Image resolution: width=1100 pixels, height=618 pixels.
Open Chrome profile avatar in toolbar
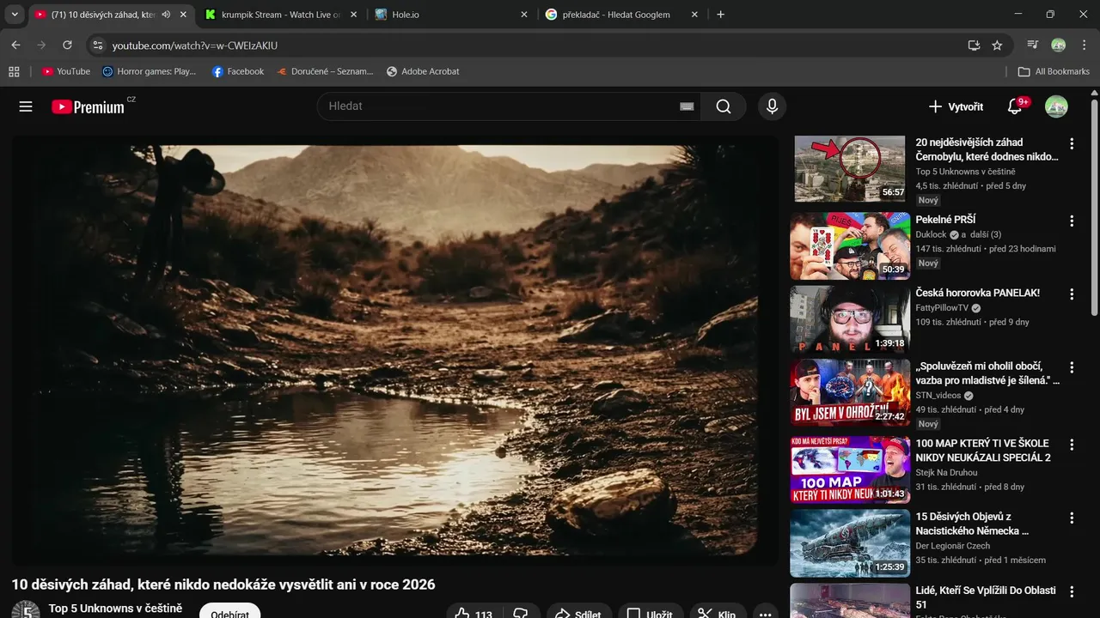click(1059, 45)
